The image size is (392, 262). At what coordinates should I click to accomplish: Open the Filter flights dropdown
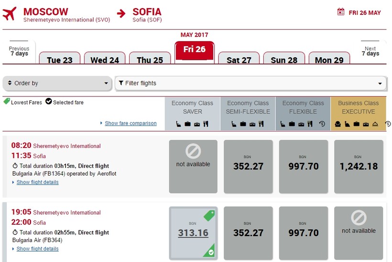click(250, 83)
